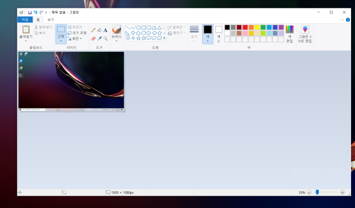Click the rectangular Select tool icon

click(61, 30)
